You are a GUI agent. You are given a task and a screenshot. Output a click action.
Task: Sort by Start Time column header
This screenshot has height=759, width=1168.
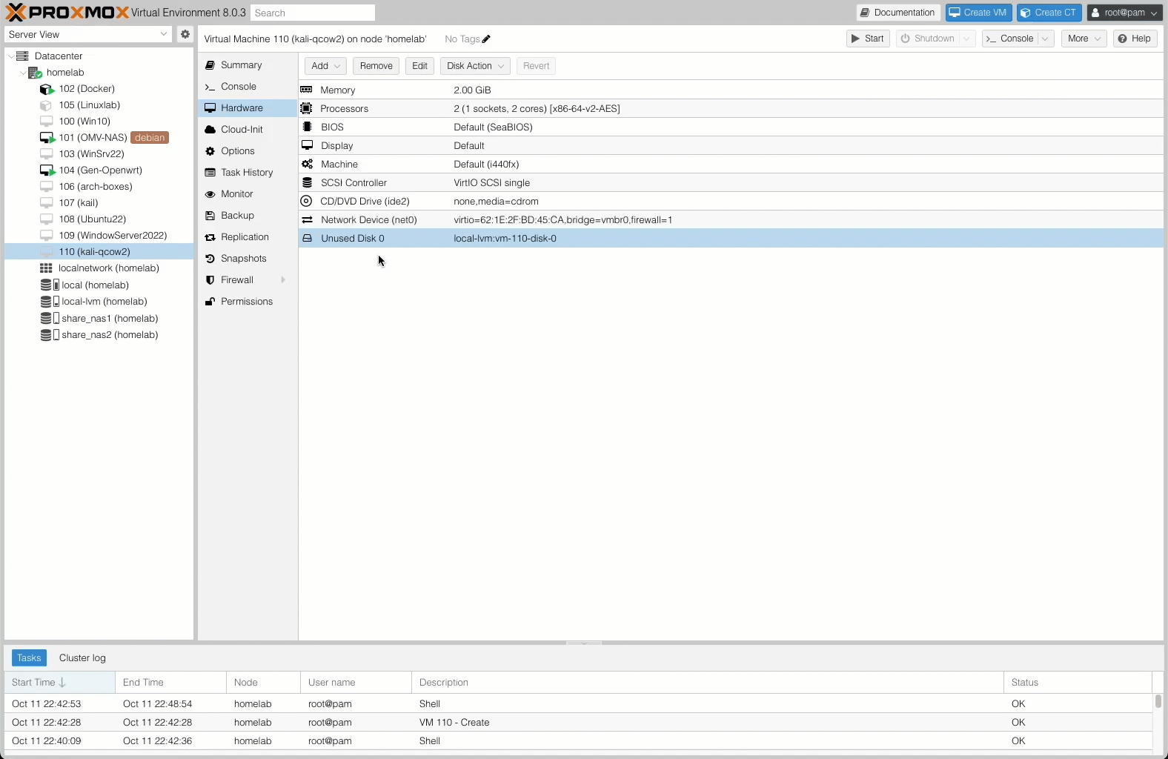(x=60, y=683)
